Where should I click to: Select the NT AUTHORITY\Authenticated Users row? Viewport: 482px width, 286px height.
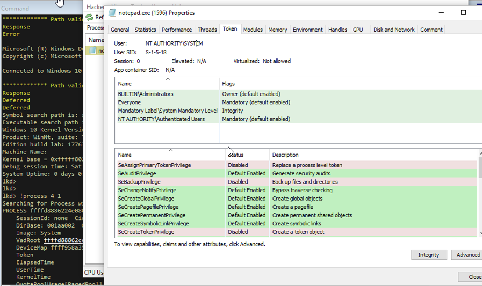(300, 119)
